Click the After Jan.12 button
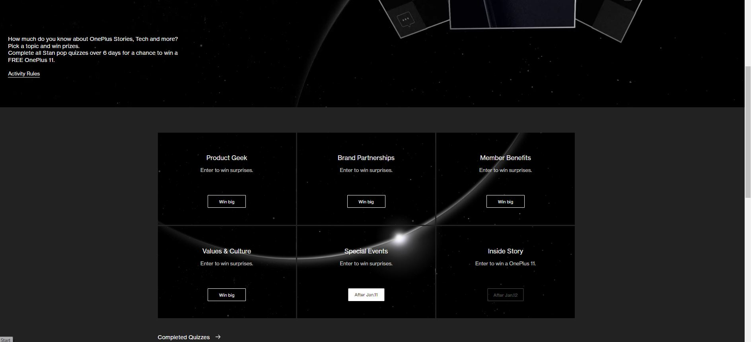Viewport: 751px width, 342px height. pyautogui.click(x=506, y=295)
